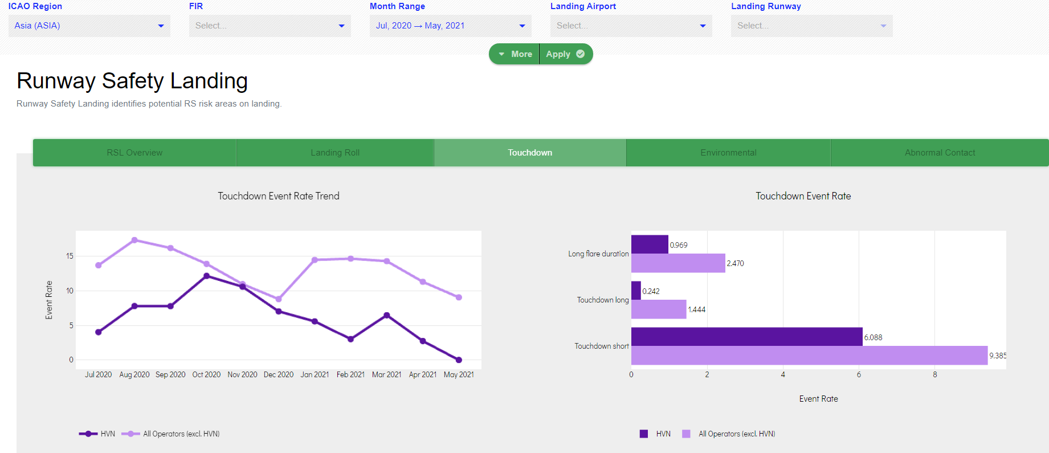The height and width of the screenshot is (453, 1049).
Task: Open the Environmental tab
Action: coord(728,153)
